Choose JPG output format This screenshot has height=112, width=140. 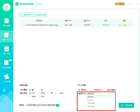[30, 93]
